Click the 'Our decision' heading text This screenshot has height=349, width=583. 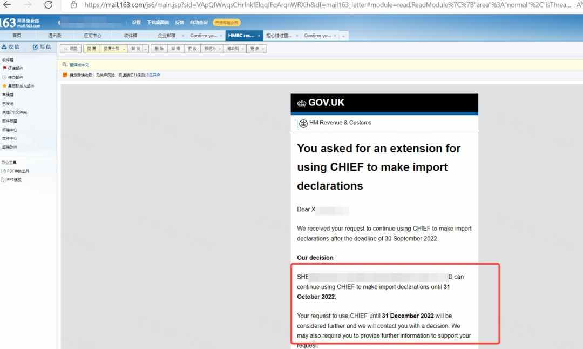click(x=315, y=258)
